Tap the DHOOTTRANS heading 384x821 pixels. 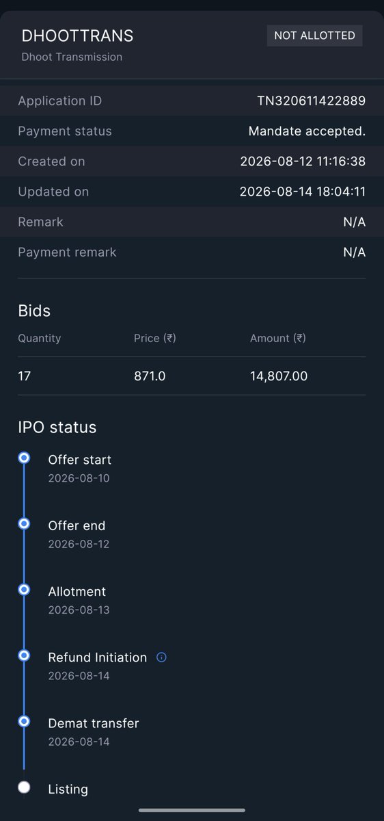coord(77,36)
